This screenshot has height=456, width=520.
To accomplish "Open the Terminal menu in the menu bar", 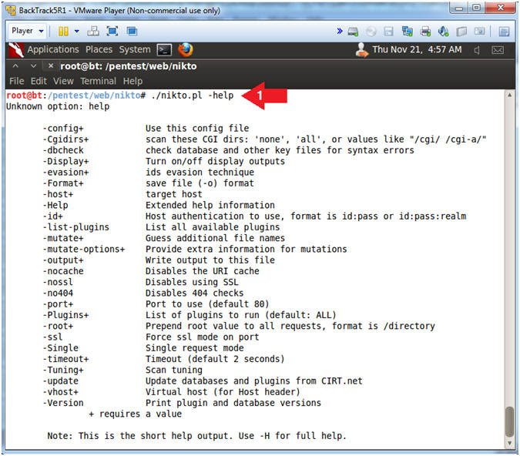I will tap(98, 81).
